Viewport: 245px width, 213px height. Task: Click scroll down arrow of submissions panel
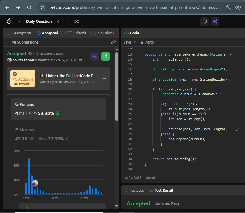click(117, 206)
